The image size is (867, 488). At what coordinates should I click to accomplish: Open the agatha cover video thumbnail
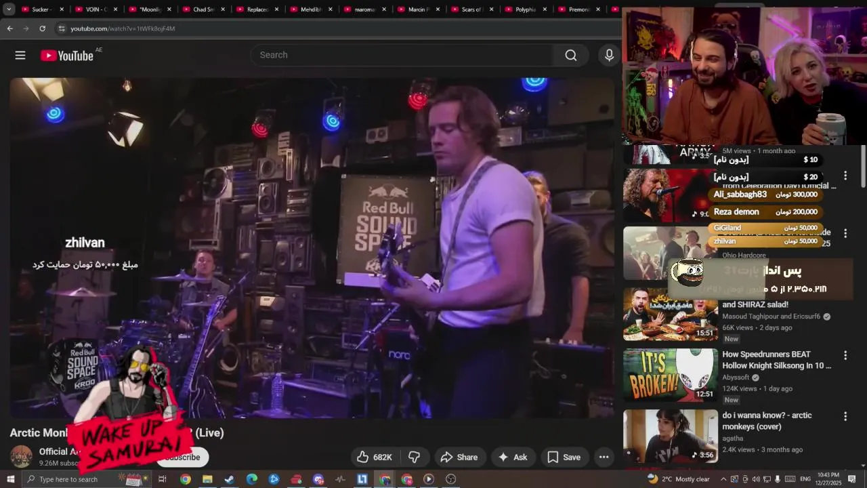tap(671, 436)
